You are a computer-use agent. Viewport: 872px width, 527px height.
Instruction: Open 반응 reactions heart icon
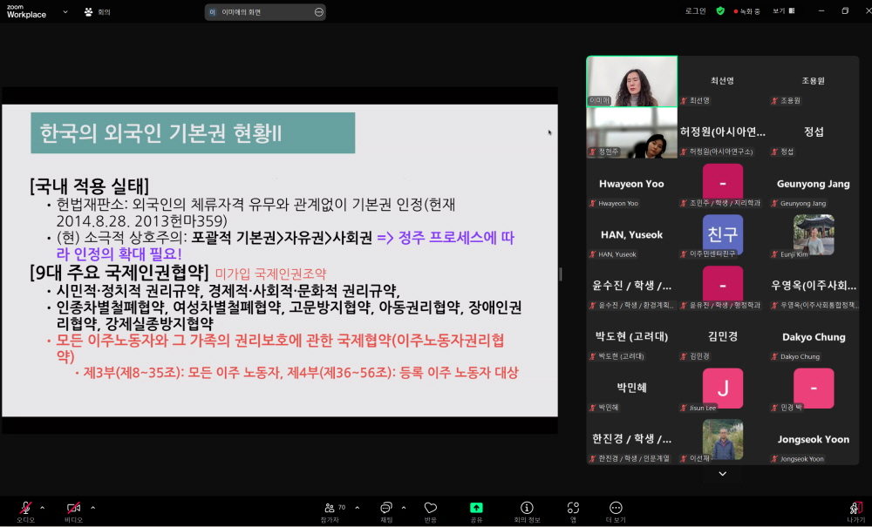tap(431, 511)
